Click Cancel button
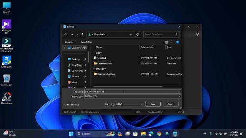 tap(171, 104)
